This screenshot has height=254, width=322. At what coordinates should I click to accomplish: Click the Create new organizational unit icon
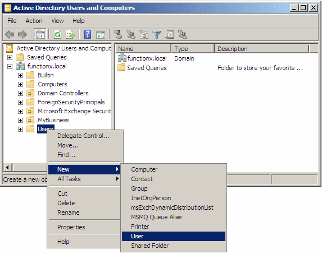click(144, 34)
